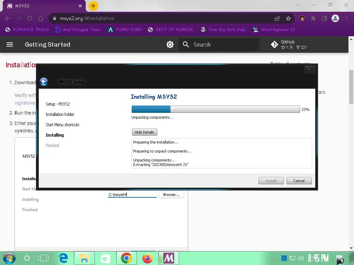Show hidden tray icons arrow

coord(276,258)
